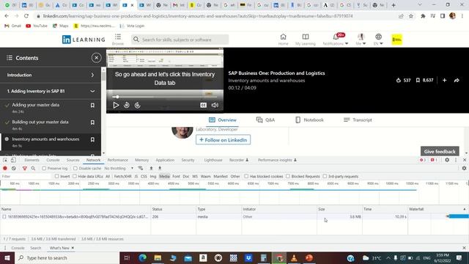Close the Contents sidebar
Image resolution: width=469 pixels, height=264 pixels.
[x=96, y=58]
